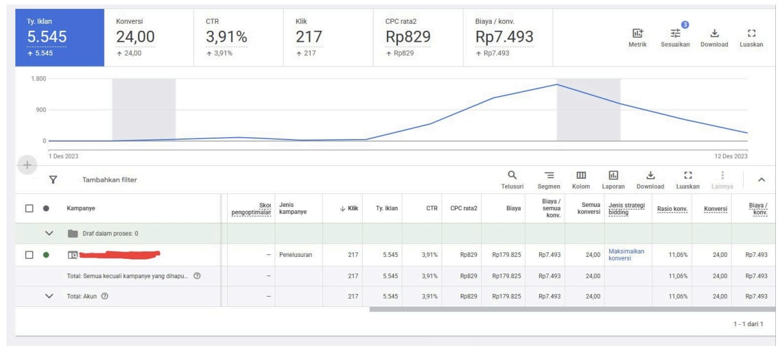Tick the campaign row checkbox
The image size is (783, 353).
coord(28,255)
